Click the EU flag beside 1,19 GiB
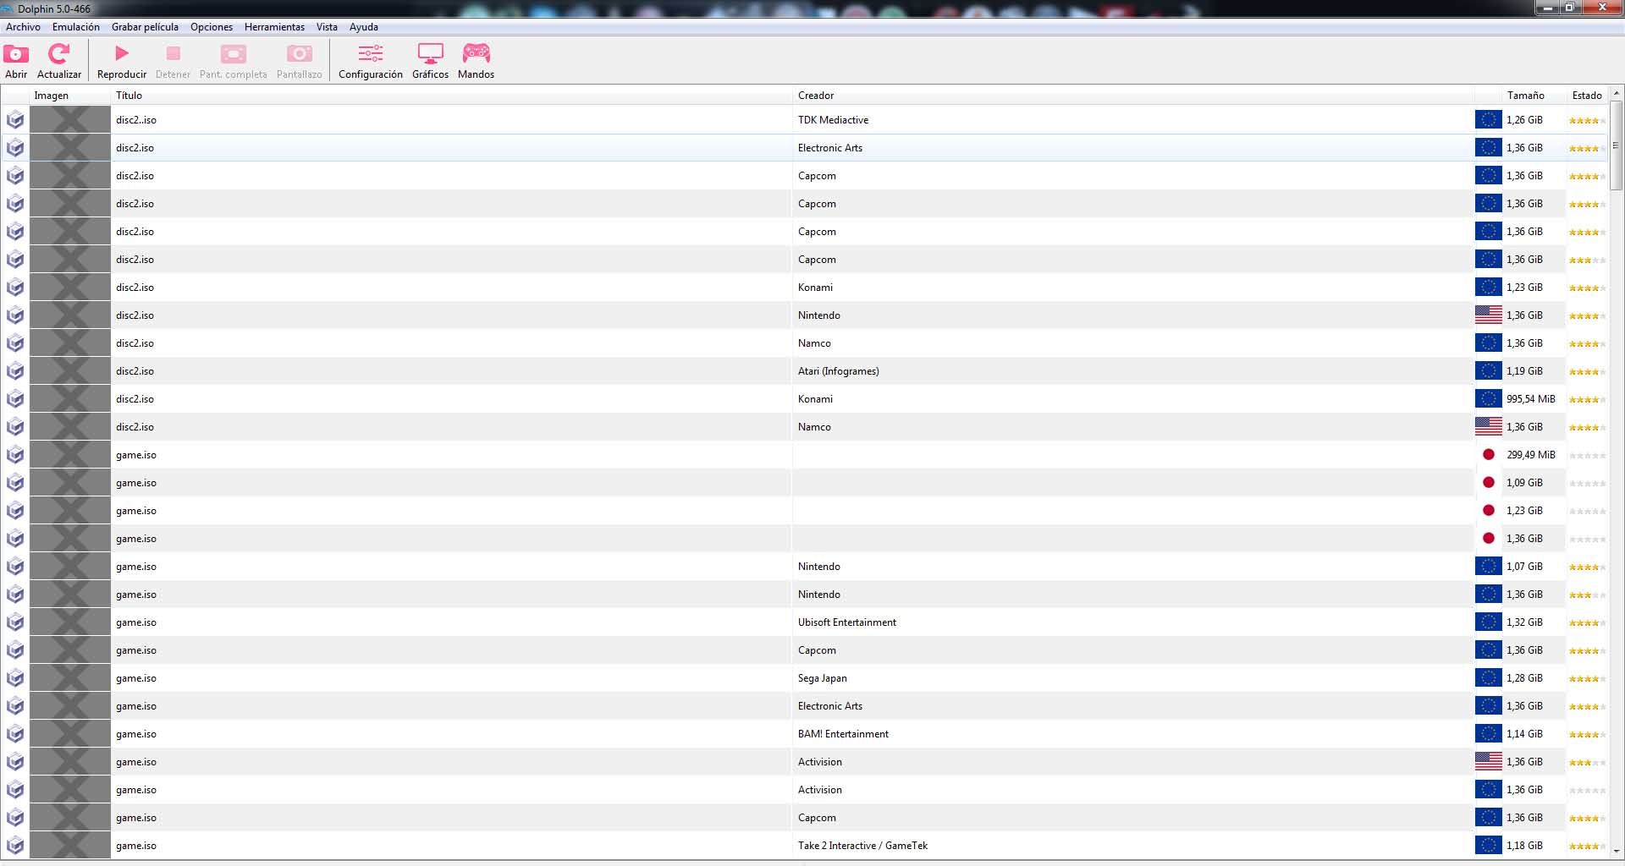Viewport: 1625px width, 866px height. (x=1489, y=371)
